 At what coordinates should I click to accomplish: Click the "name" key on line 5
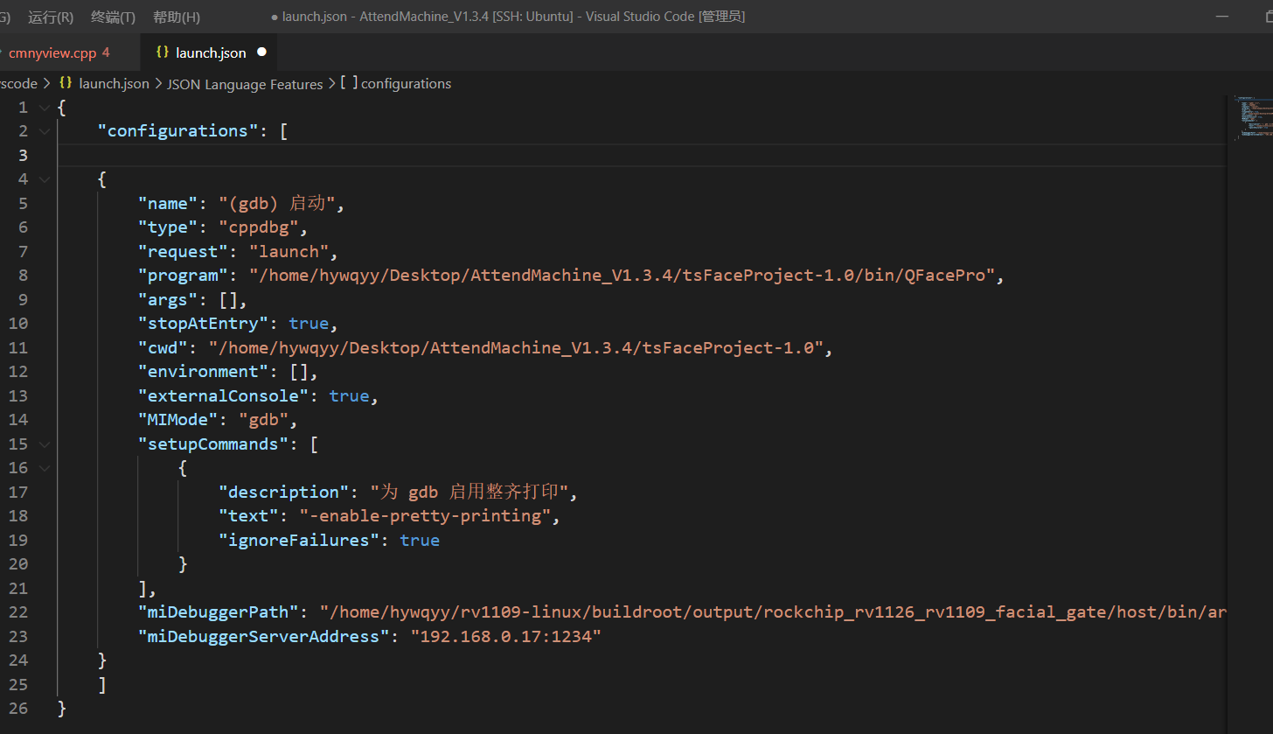click(168, 204)
